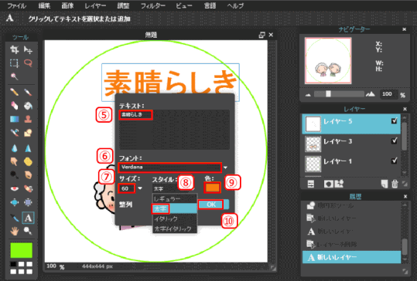Open layer styles

tap(339, 184)
